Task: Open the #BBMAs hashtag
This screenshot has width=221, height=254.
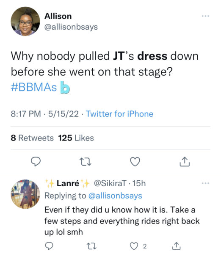Action: (34, 87)
